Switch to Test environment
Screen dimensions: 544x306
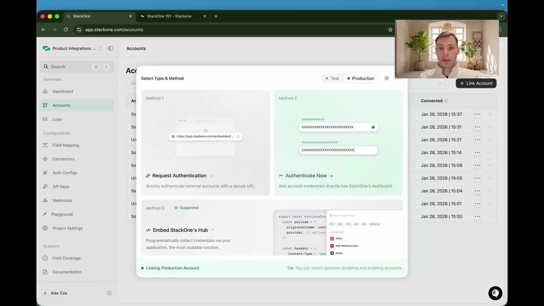332,79
